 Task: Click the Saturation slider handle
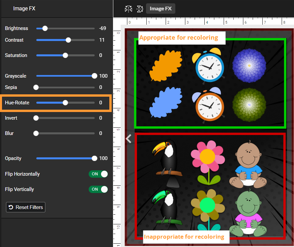[65, 55]
